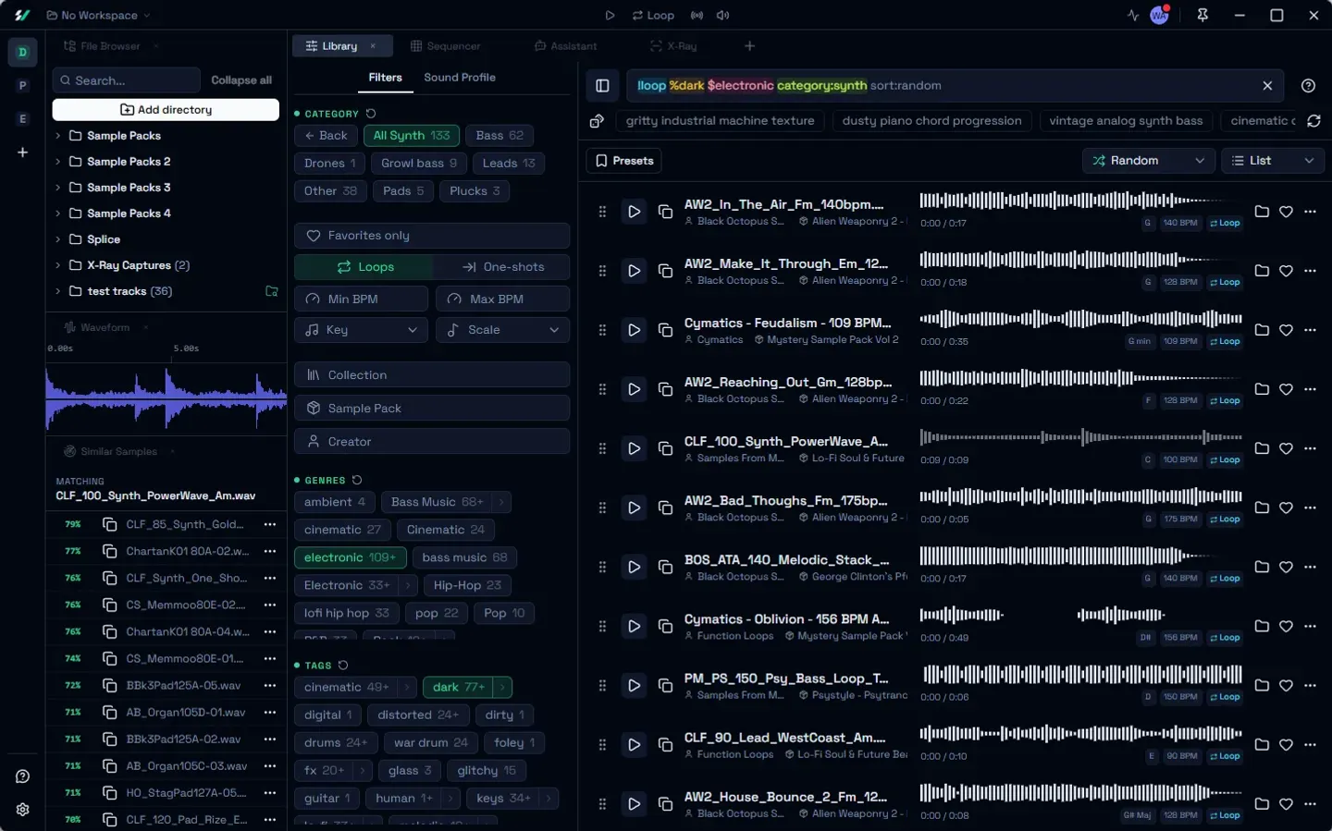Switch to the Sequencer tab

tap(445, 46)
